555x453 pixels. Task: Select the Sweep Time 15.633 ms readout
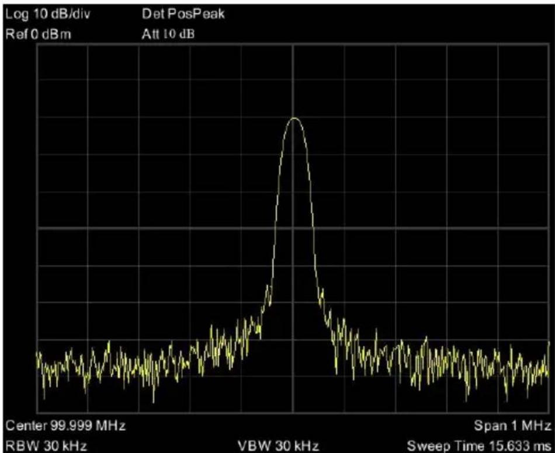coord(479,446)
